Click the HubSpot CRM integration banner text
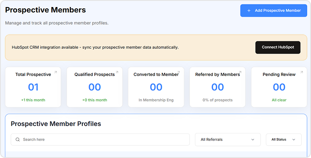 click(95, 47)
